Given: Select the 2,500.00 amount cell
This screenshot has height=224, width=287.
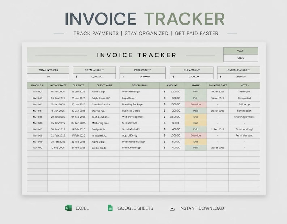Looking at the screenshot, I should coord(172,117).
